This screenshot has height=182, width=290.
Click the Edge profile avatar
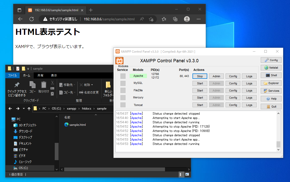[x=187, y=19]
